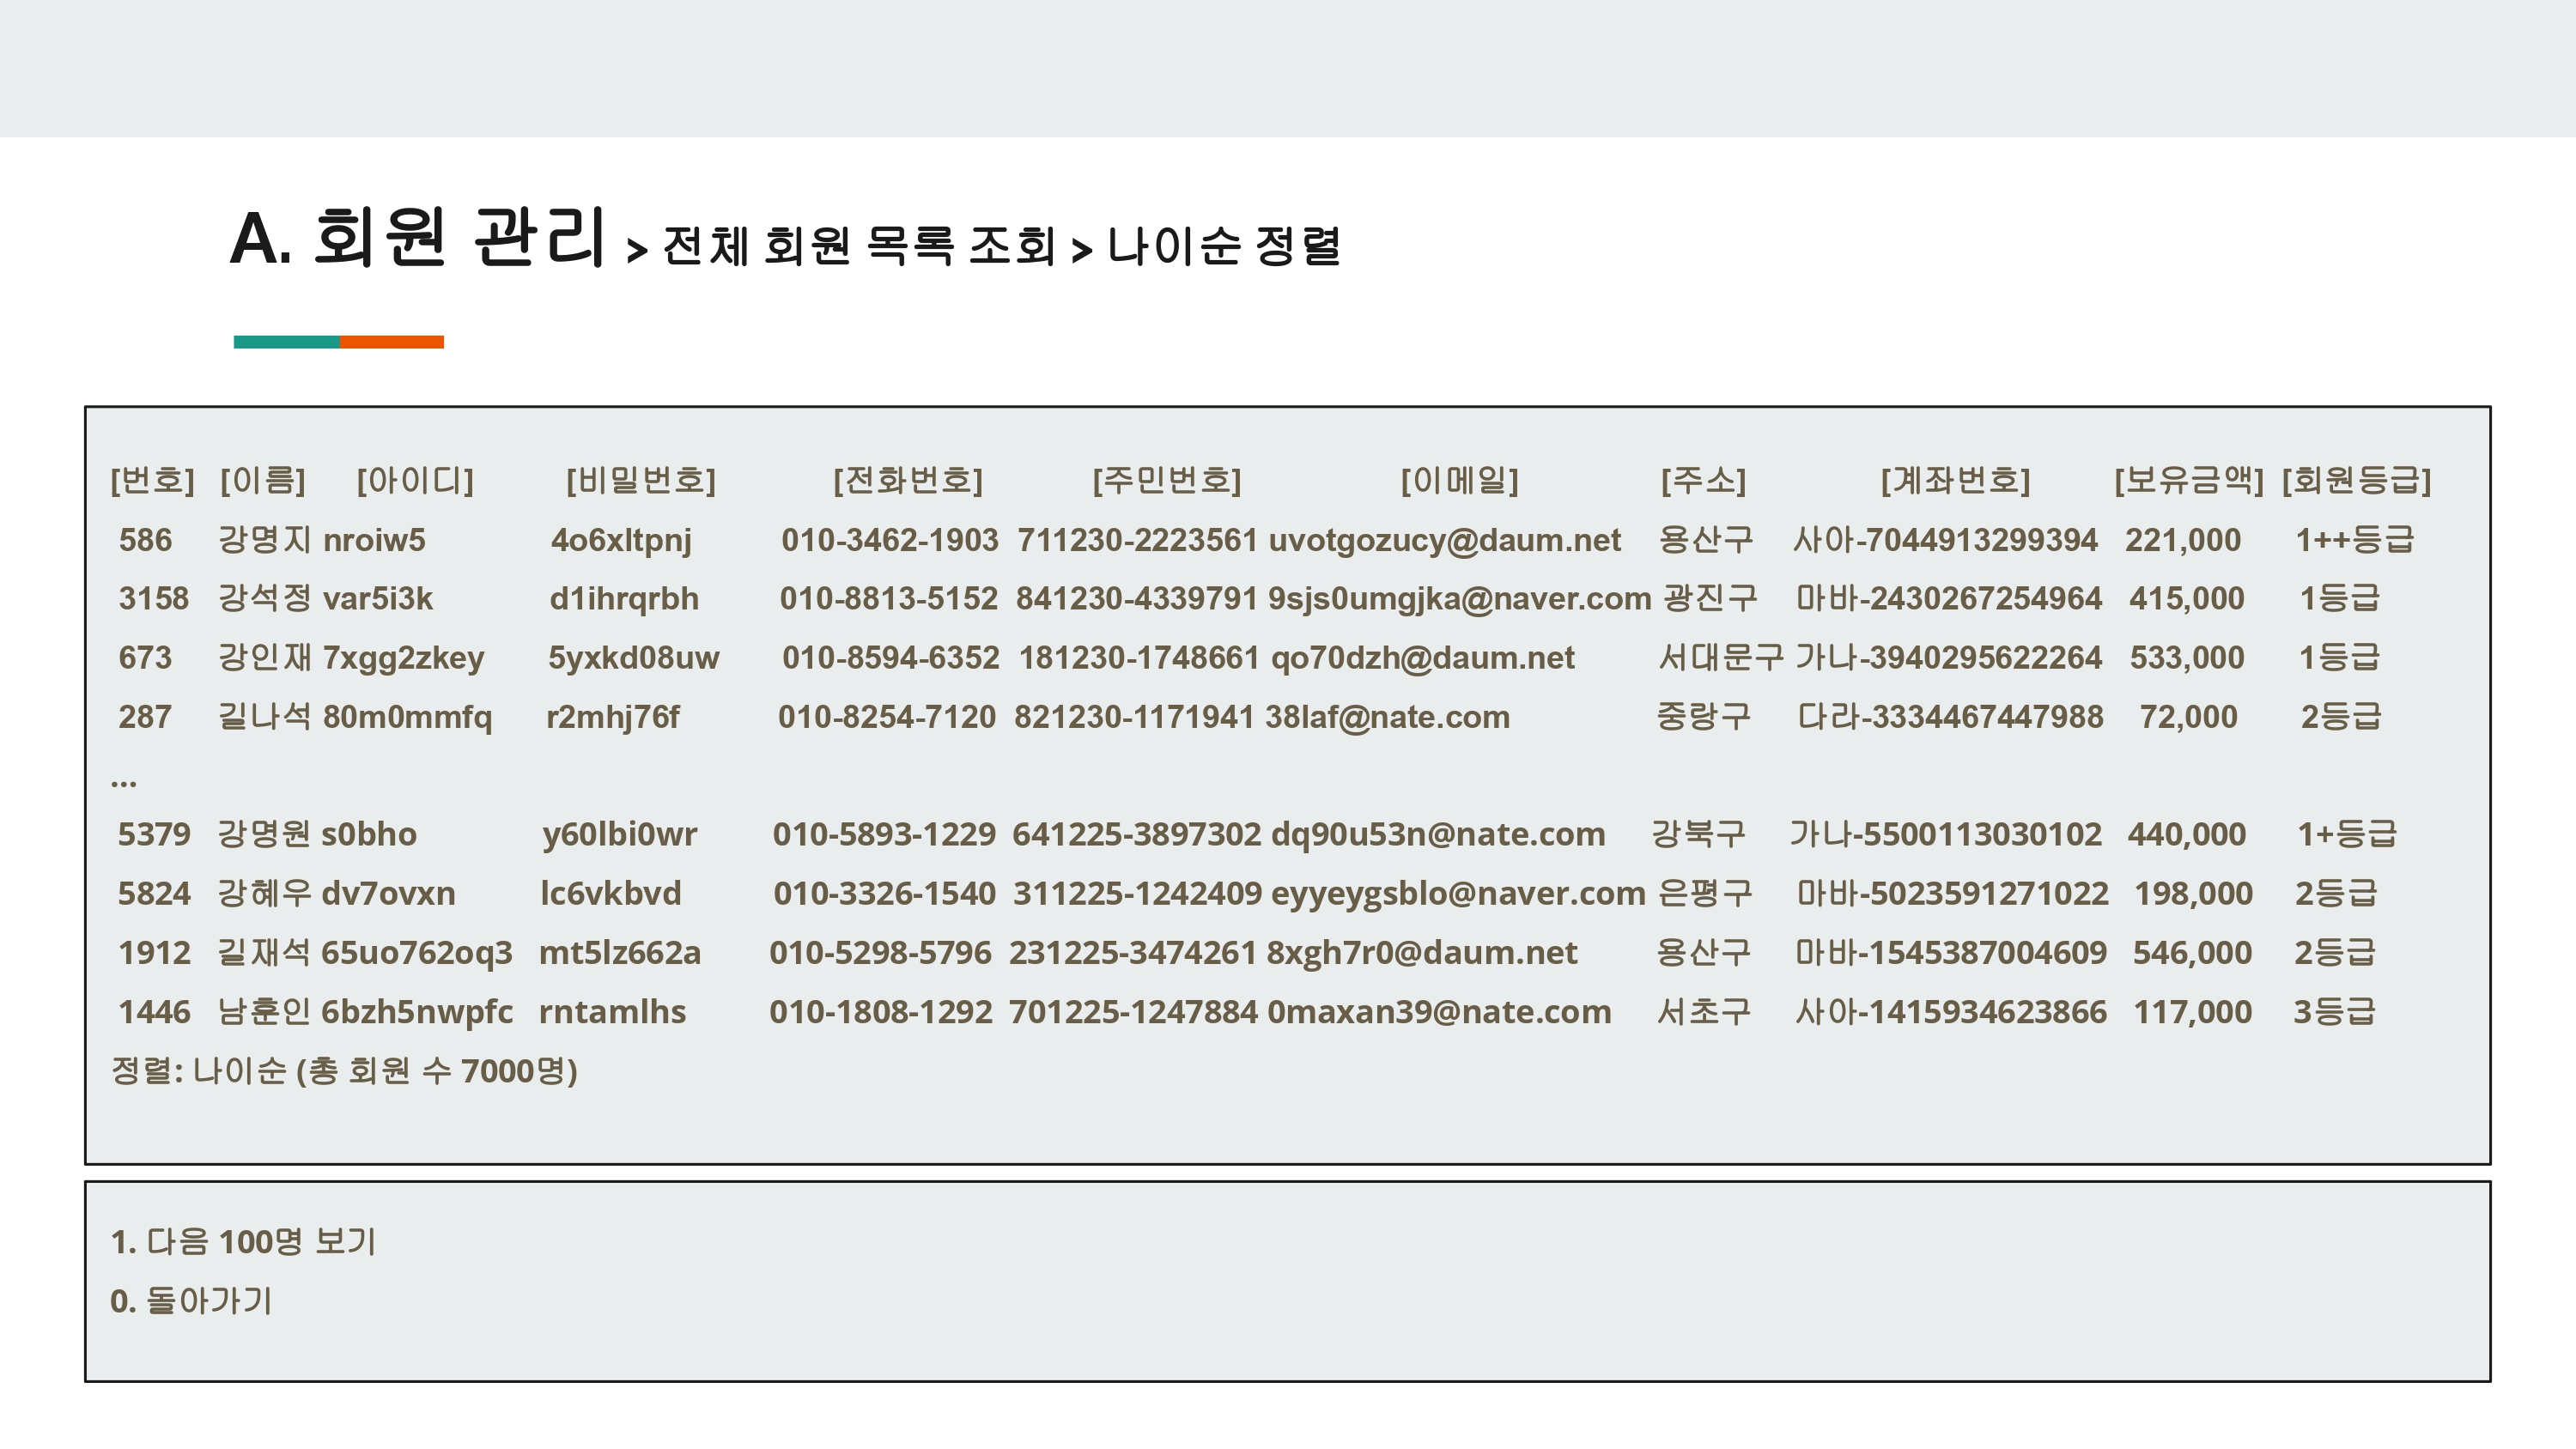The width and height of the screenshot is (2576, 1449).
Task: Click account number 다라-3334467447988
Action: pos(1950,716)
